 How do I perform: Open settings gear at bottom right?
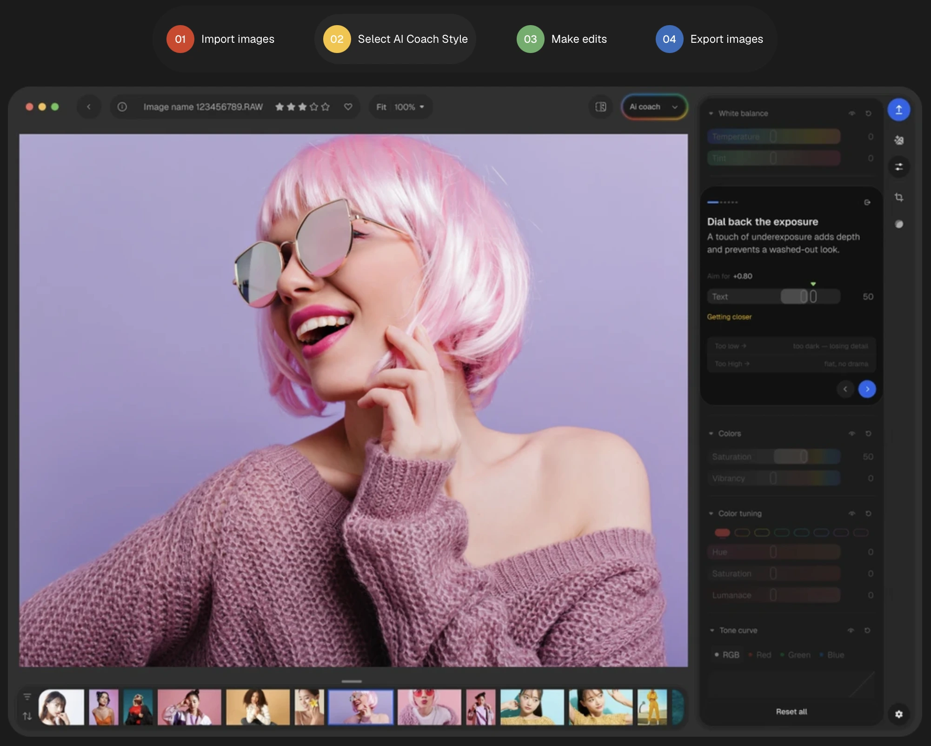point(898,714)
